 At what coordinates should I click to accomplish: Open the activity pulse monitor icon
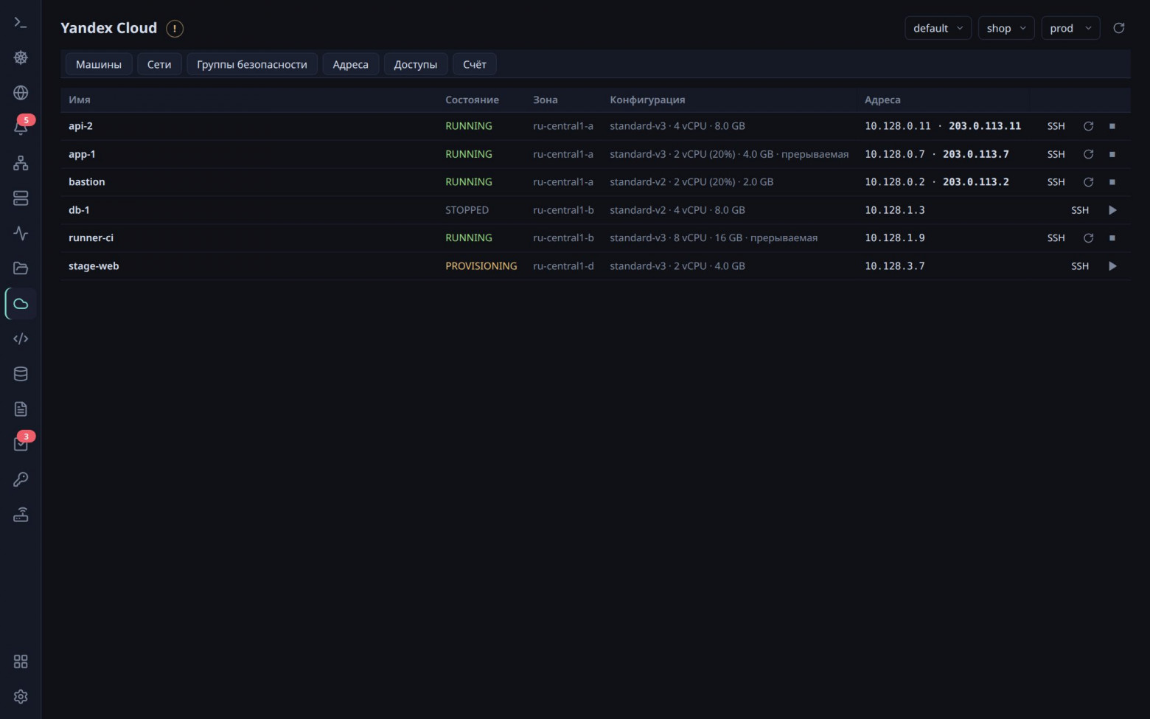21,233
